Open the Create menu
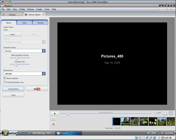Viewport: 176px width, 140px height. 39,9
